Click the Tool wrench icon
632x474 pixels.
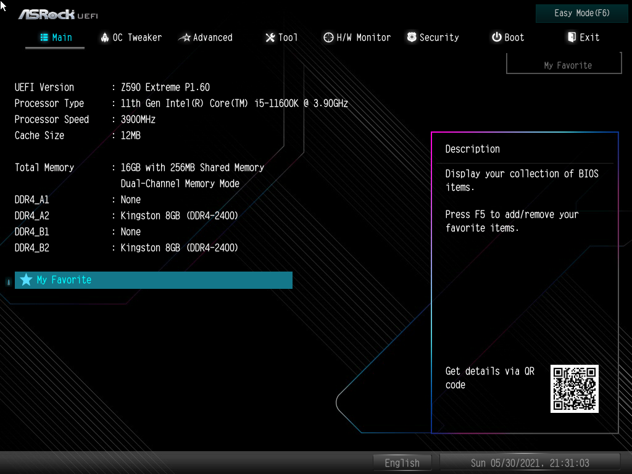[x=270, y=38]
